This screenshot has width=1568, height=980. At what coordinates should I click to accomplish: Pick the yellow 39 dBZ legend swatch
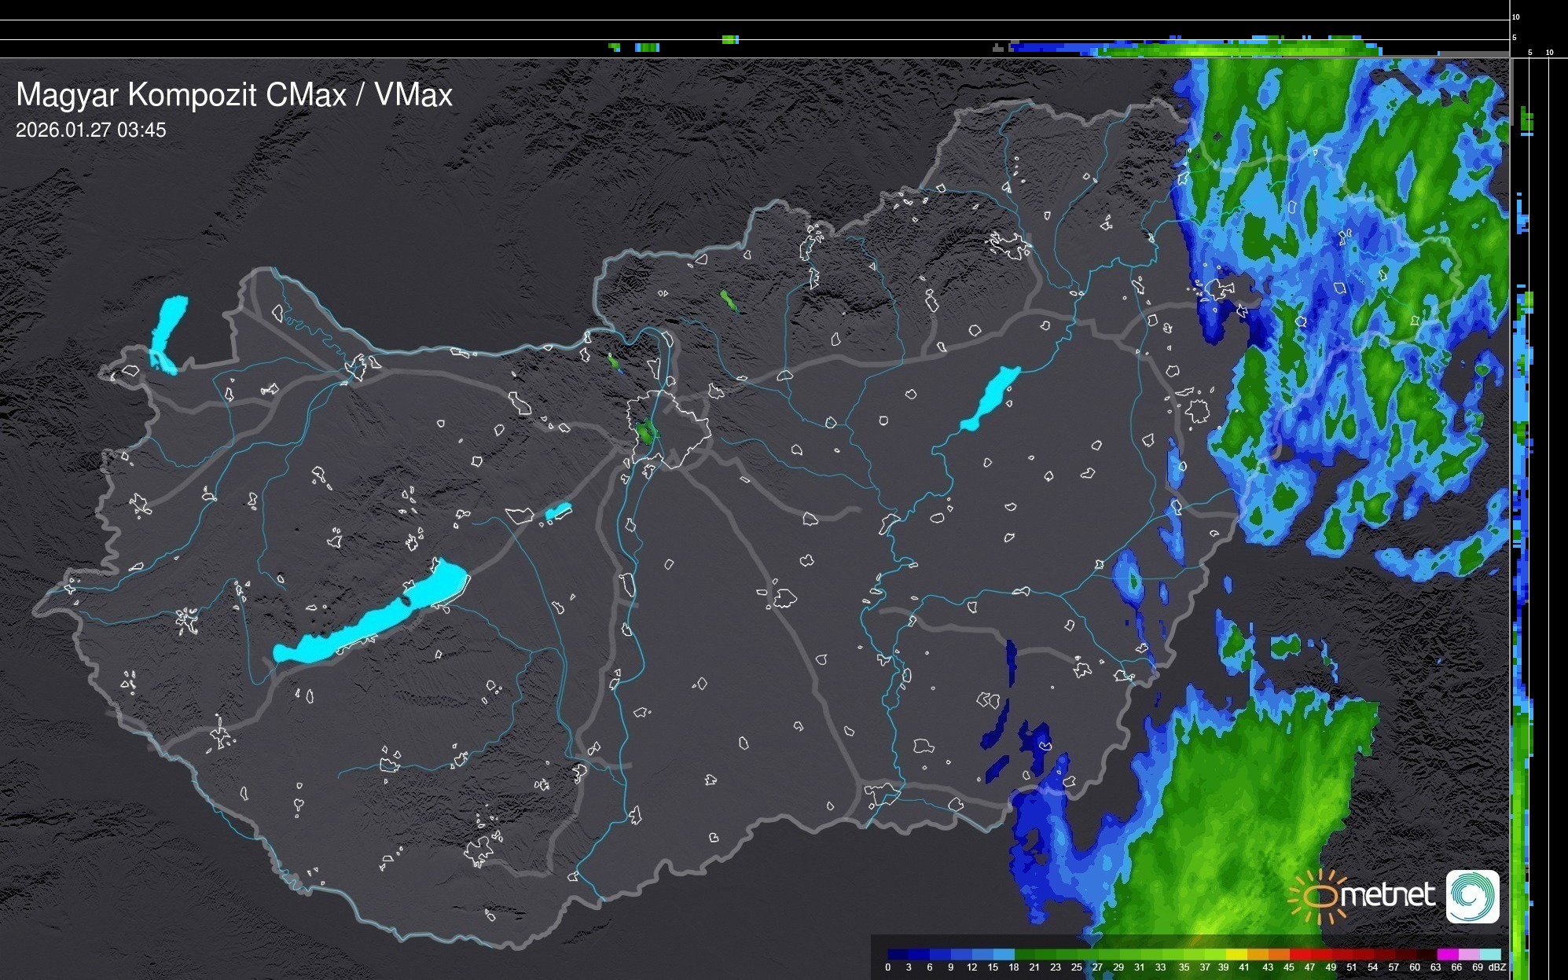click(1236, 954)
